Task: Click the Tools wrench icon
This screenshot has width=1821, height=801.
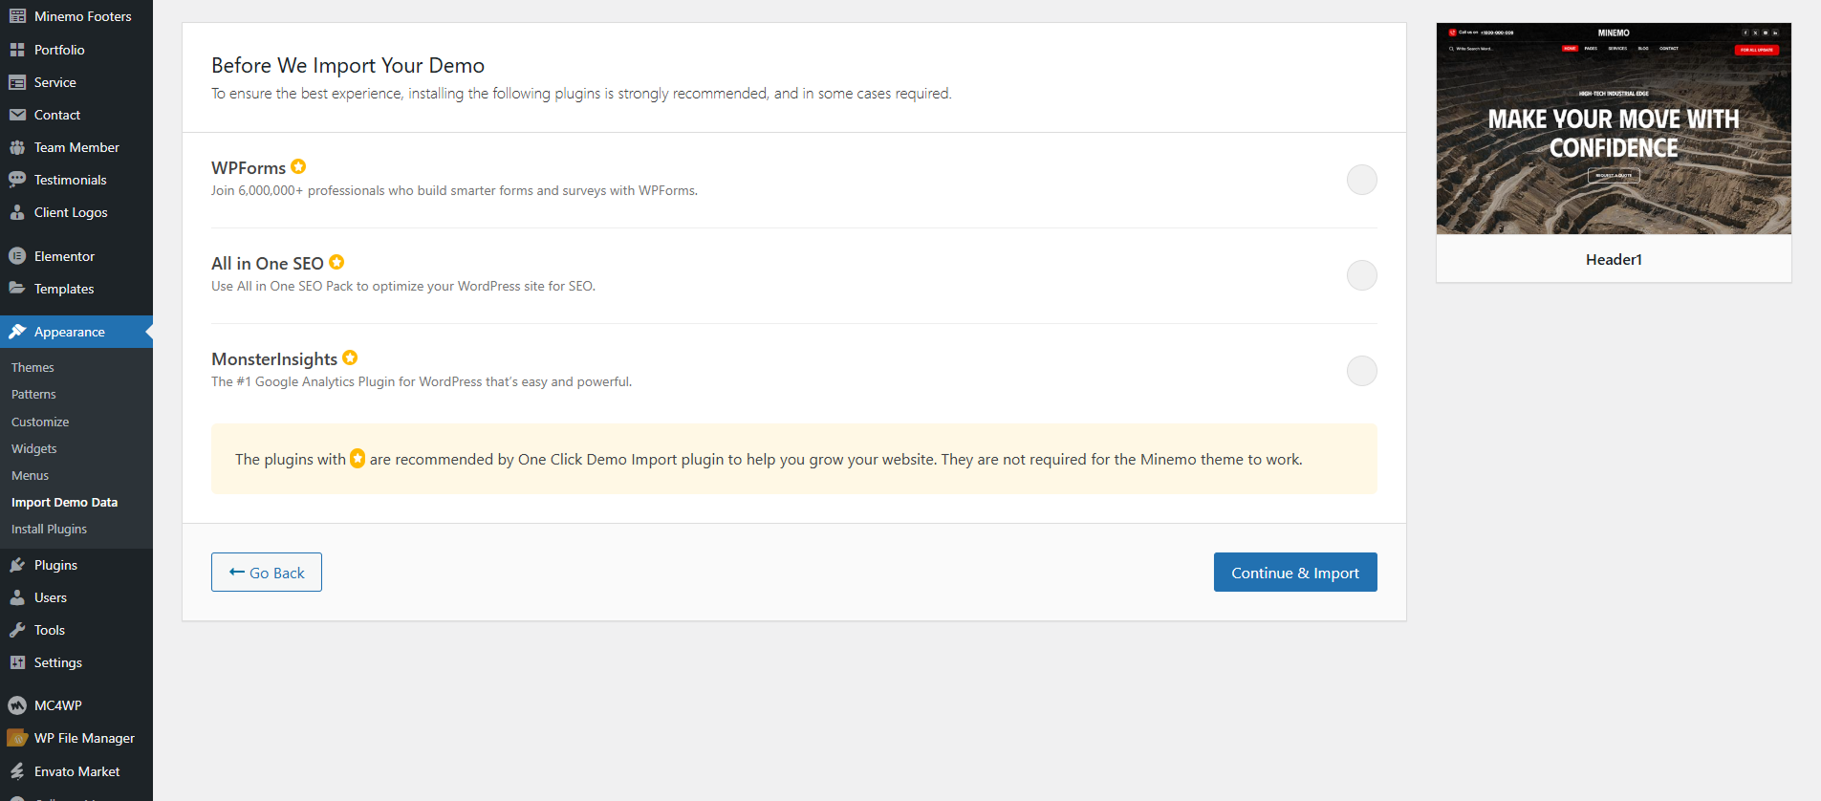Action: click(17, 630)
